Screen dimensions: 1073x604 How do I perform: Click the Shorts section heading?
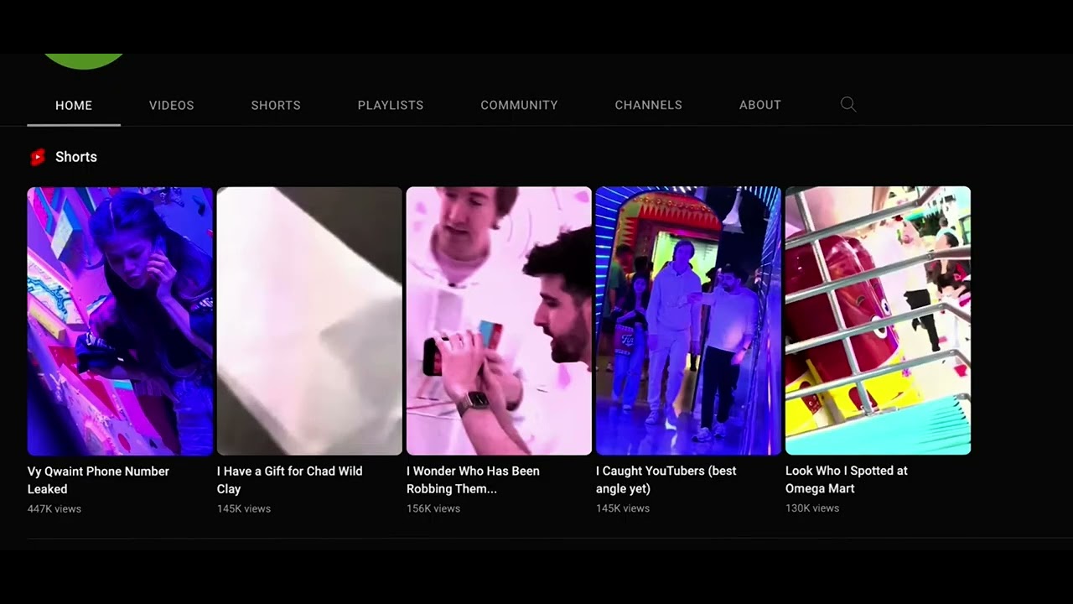(76, 157)
